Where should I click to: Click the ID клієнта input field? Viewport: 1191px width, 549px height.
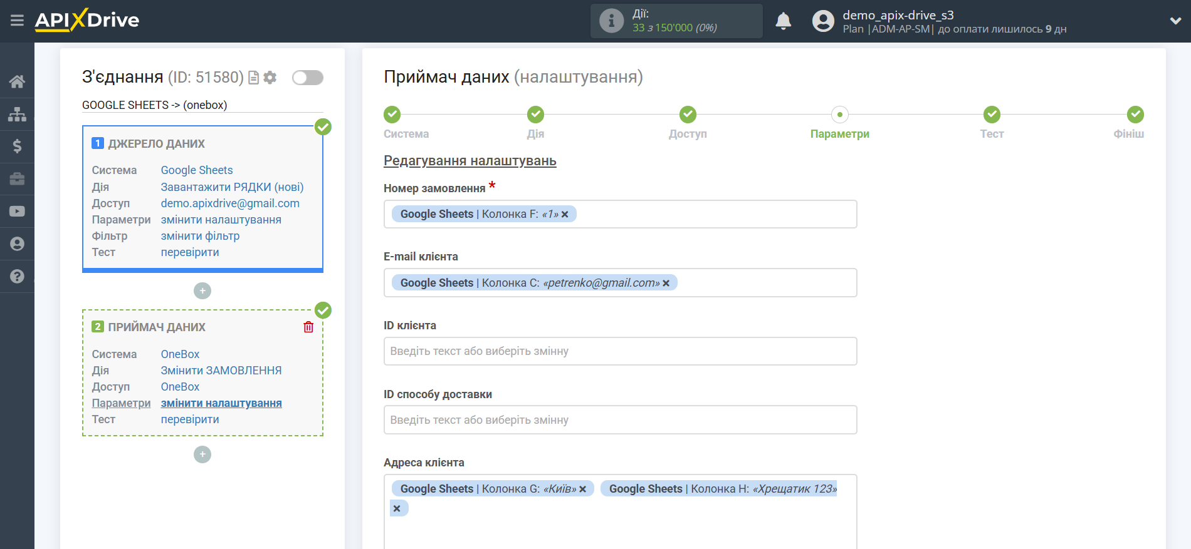point(620,351)
